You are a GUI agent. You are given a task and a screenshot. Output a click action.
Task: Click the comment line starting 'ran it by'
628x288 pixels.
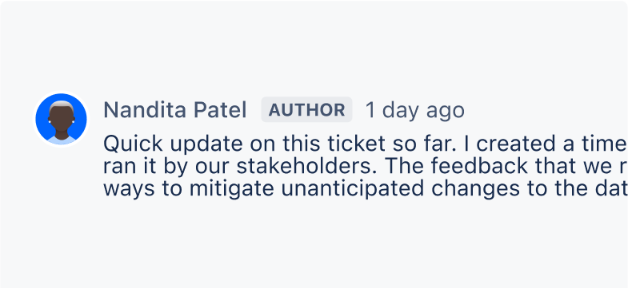[x=366, y=167]
